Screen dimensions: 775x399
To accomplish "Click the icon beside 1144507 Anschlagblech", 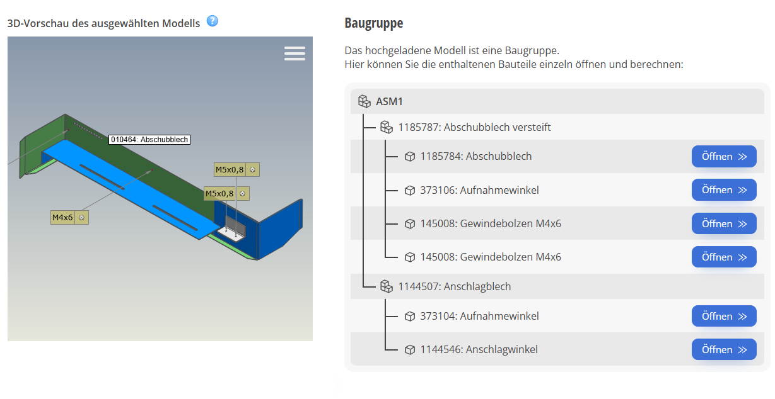I will click(x=387, y=286).
